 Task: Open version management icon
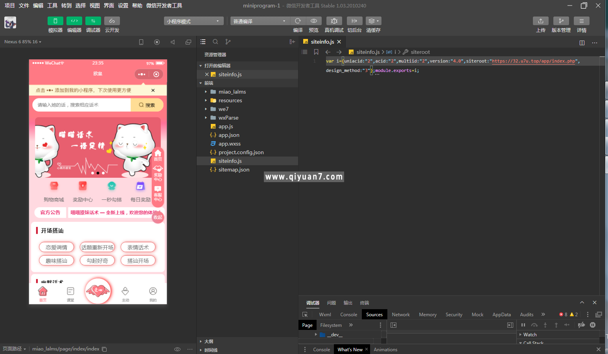(x=561, y=21)
